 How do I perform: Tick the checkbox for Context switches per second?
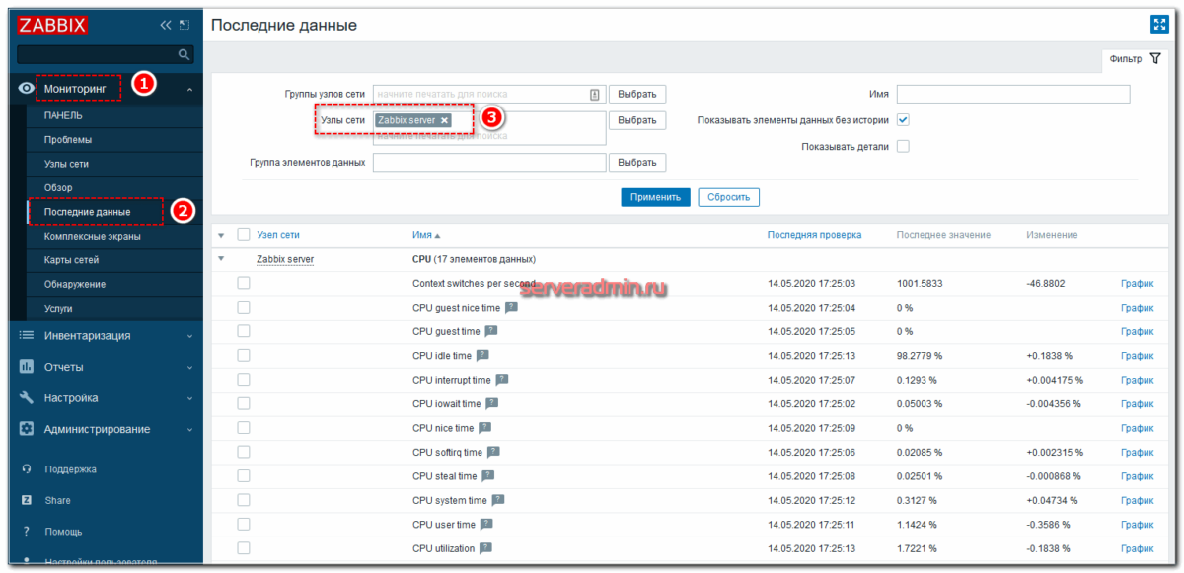click(244, 283)
